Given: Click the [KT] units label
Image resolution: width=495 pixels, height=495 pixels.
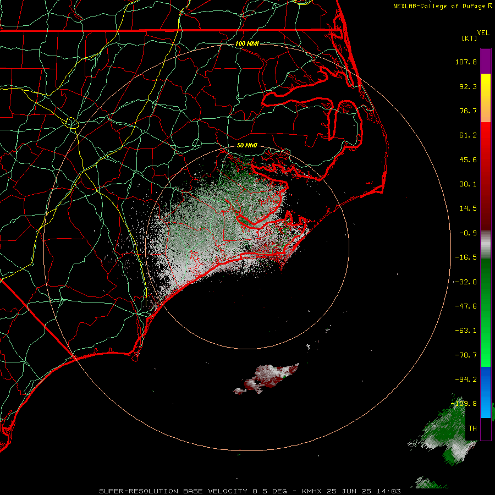Looking at the screenshot, I should (x=470, y=38).
